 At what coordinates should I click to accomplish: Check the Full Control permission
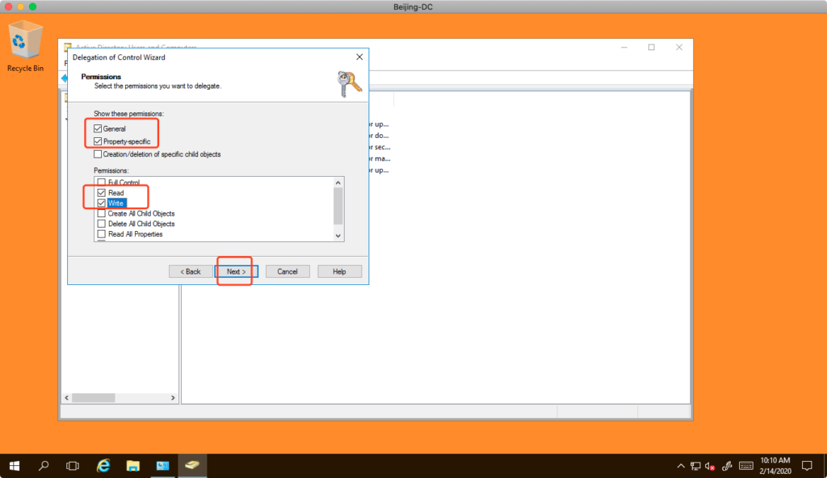coord(101,182)
